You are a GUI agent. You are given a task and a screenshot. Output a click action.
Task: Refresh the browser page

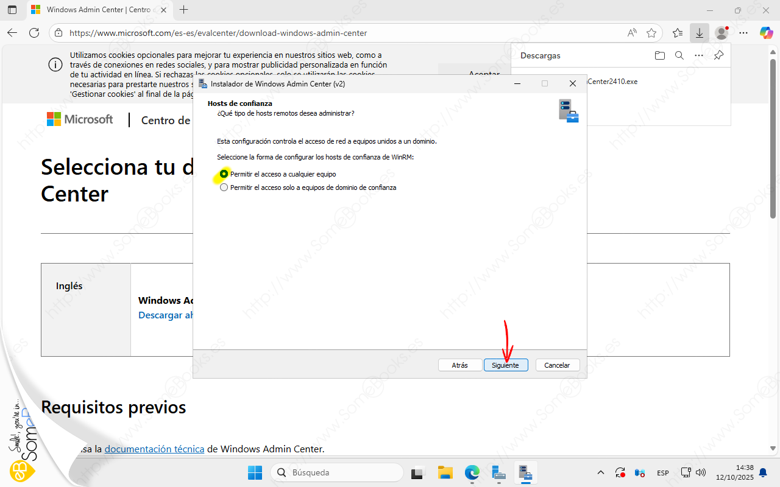click(34, 33)
